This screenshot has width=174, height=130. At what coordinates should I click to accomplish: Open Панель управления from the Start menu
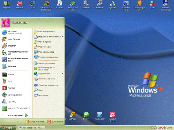46,63
